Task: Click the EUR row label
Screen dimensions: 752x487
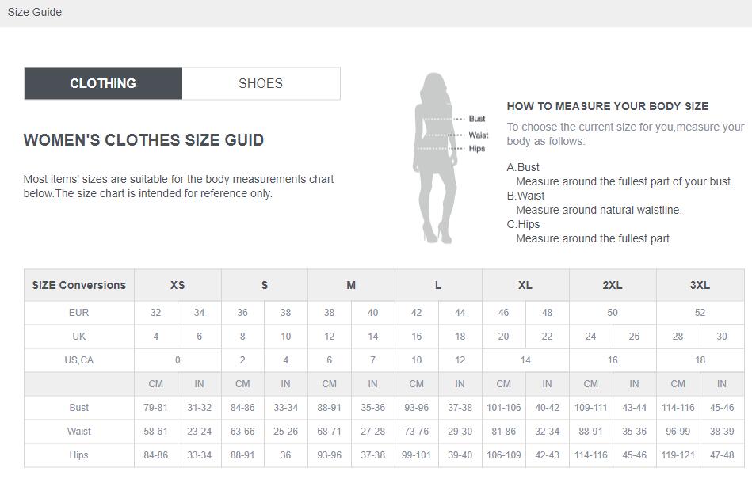Action: (79, 313)
